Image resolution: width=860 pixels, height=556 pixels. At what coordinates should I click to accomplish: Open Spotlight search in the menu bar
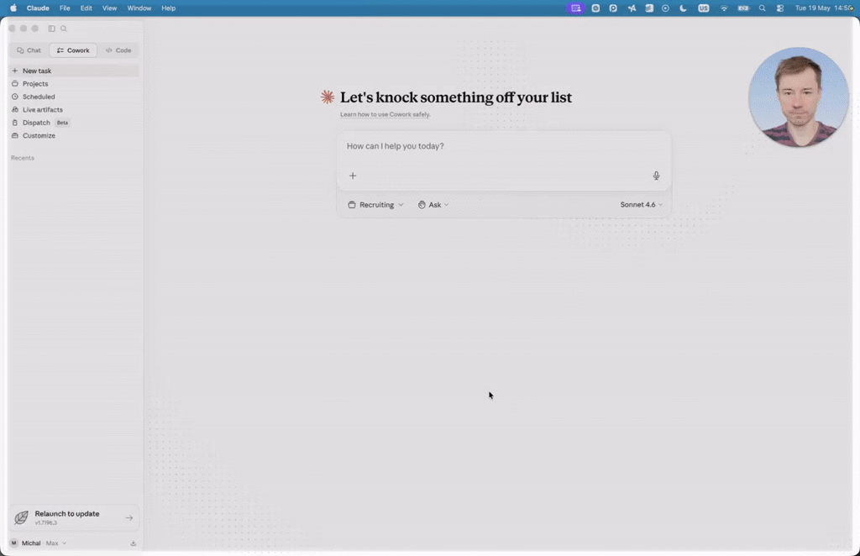coord(763,8)
